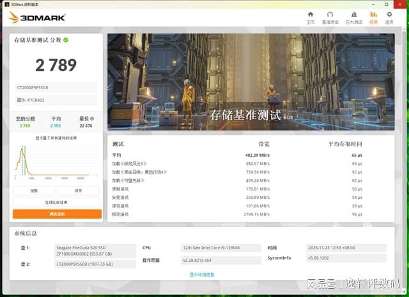Click the 170.81 MB/s bandwidth value
409x297 pixels.
[258, 189]
